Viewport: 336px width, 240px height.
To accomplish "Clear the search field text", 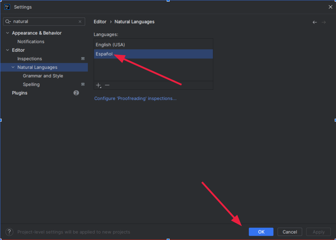I will [80, 22].
